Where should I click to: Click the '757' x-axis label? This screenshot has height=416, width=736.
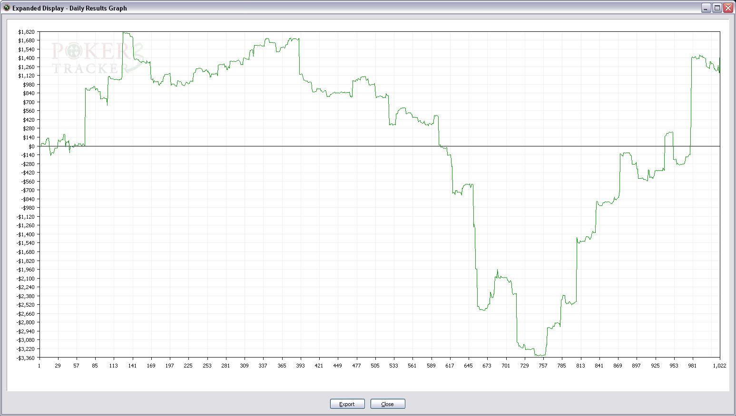click(543, 366)
